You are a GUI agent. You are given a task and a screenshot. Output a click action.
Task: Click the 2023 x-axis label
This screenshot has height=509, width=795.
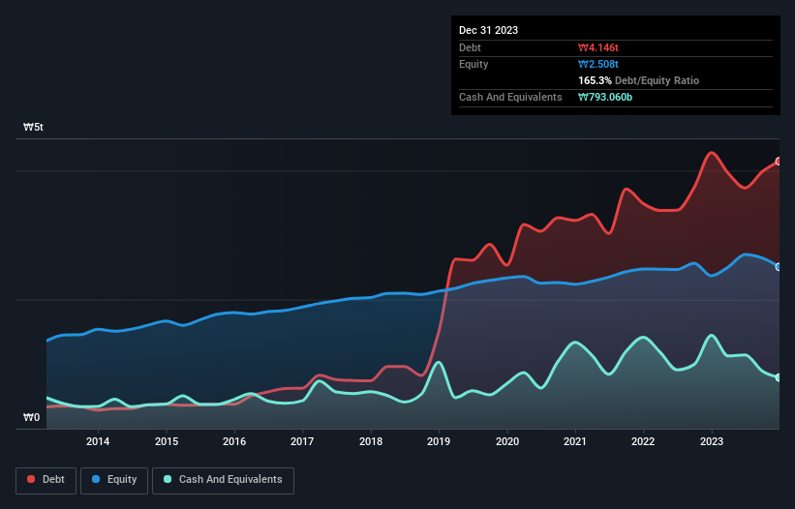click(712, 441)
